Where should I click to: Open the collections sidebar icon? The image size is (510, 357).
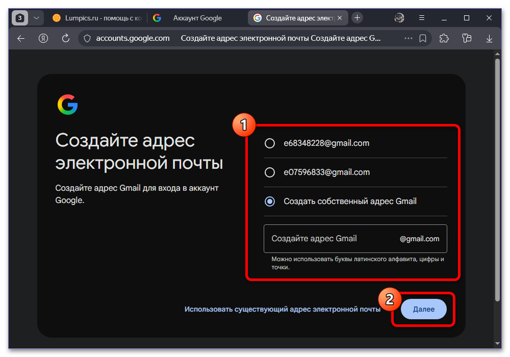click(x=467, y=38)
